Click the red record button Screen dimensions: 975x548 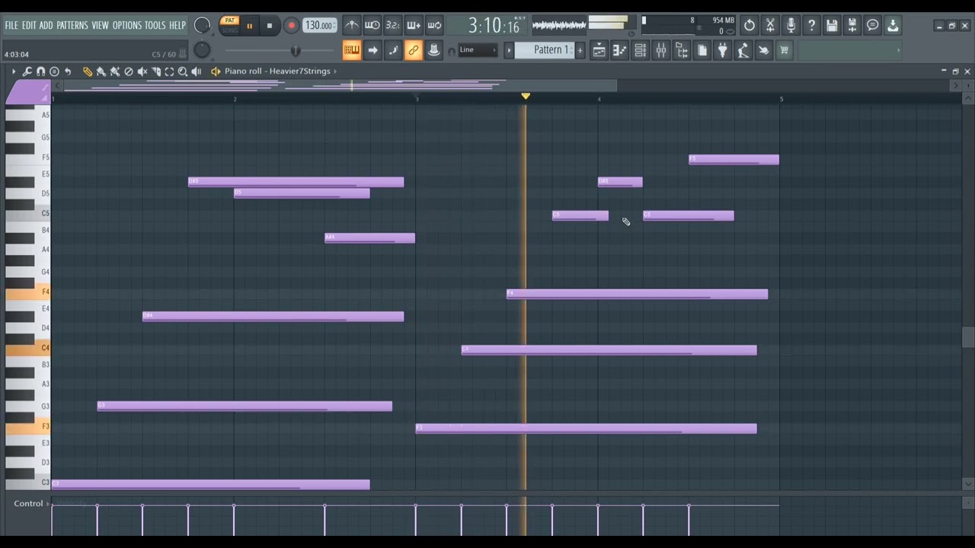[291, 26]
